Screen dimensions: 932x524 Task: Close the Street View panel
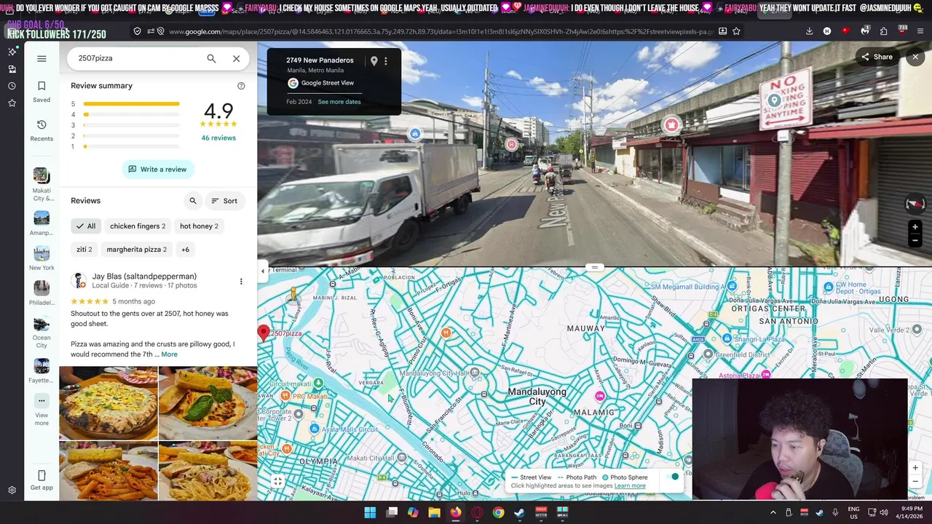point(915,57)
